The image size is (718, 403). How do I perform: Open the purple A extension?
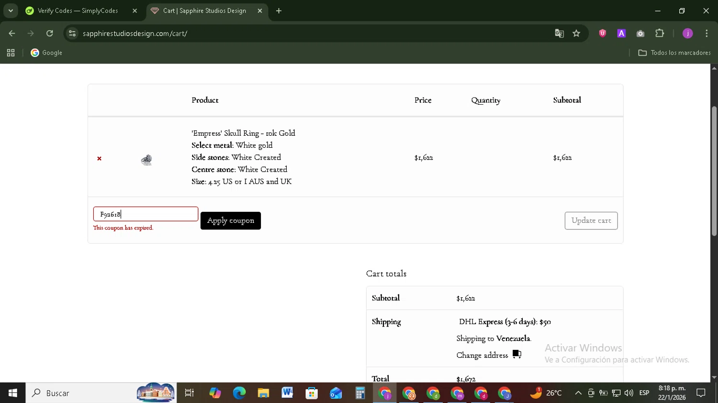point(621,33)
